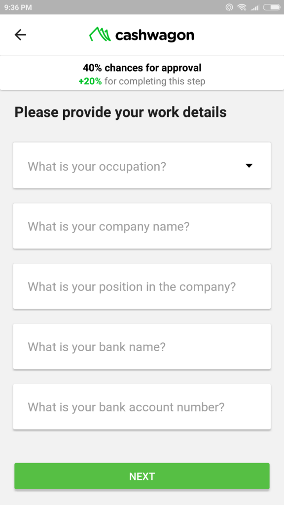
Task: Tap the Wi-Fi icon in status bar
Action: pos(242,7)
